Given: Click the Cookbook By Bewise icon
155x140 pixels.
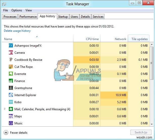Looking at the screenshot, I should 11,60.
